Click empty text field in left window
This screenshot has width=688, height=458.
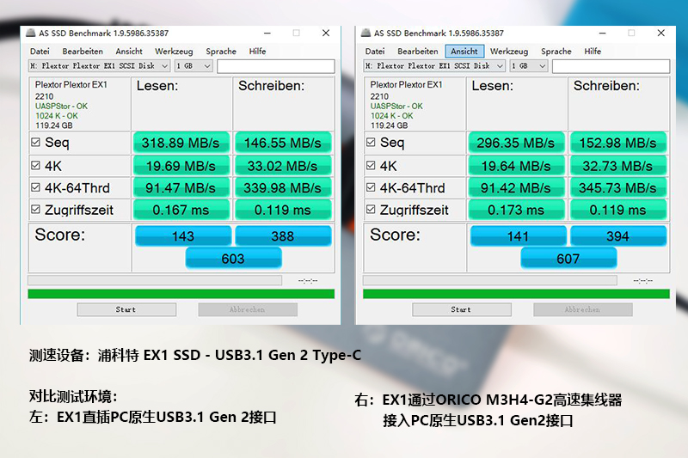pos(275,66)
